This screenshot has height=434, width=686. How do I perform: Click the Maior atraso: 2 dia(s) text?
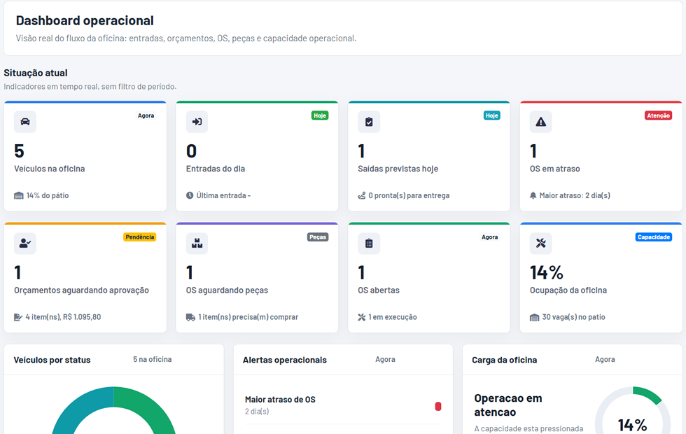575,195
